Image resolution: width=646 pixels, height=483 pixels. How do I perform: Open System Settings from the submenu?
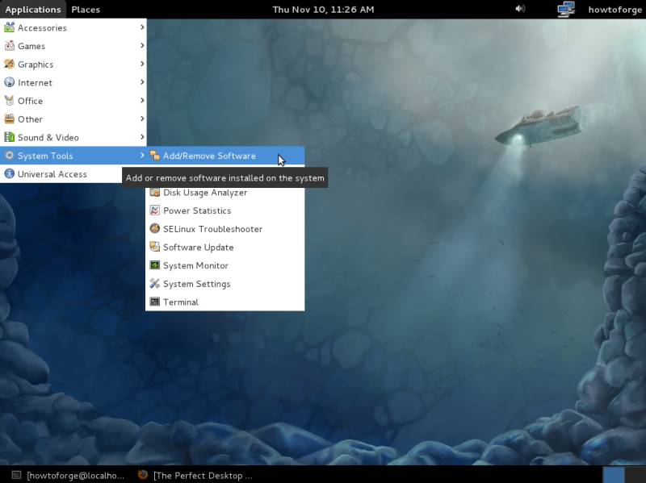[x=225, y=284]
